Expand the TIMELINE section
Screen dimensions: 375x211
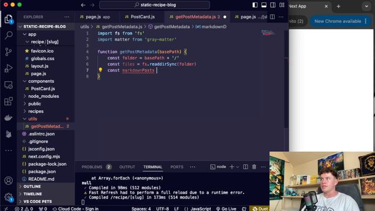pos(46,194)
